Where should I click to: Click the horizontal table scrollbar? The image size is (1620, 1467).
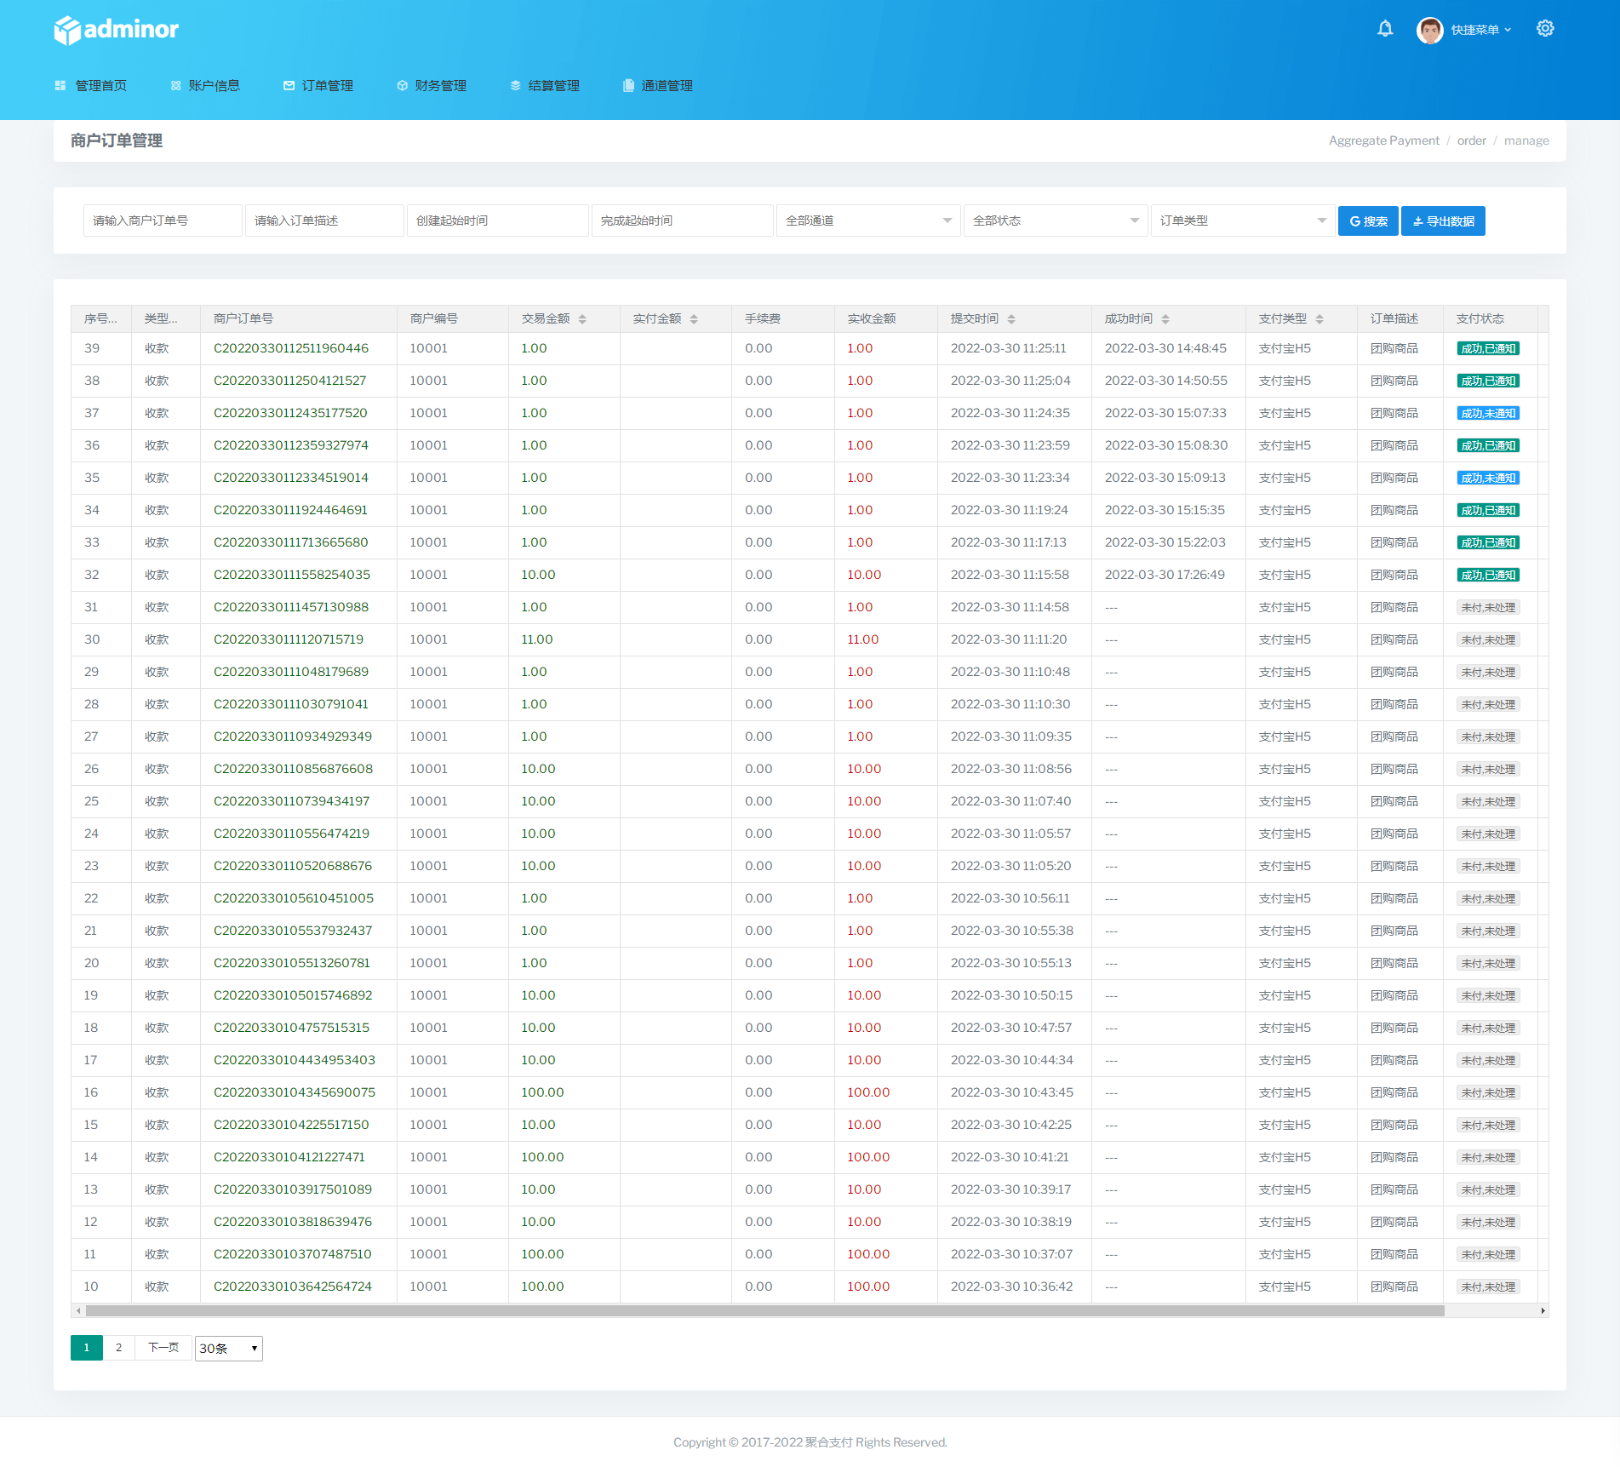click(764, 1311)
